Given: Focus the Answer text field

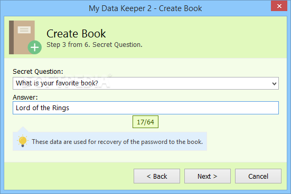Looking at the screenshot, I should coord(146,108).
